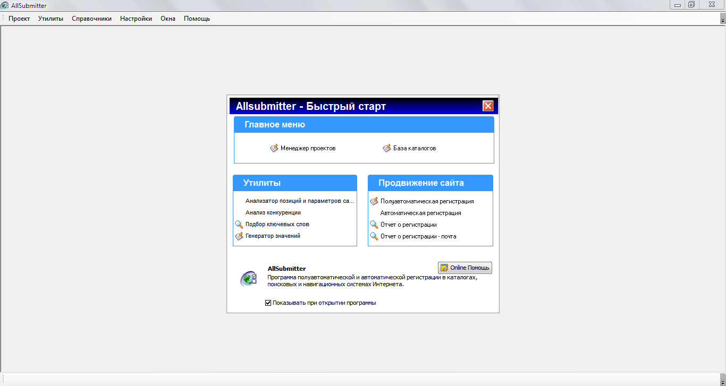Open Отчет о регистрации - почта link
This screenshot has width=726, height=386.
[418, 237]
